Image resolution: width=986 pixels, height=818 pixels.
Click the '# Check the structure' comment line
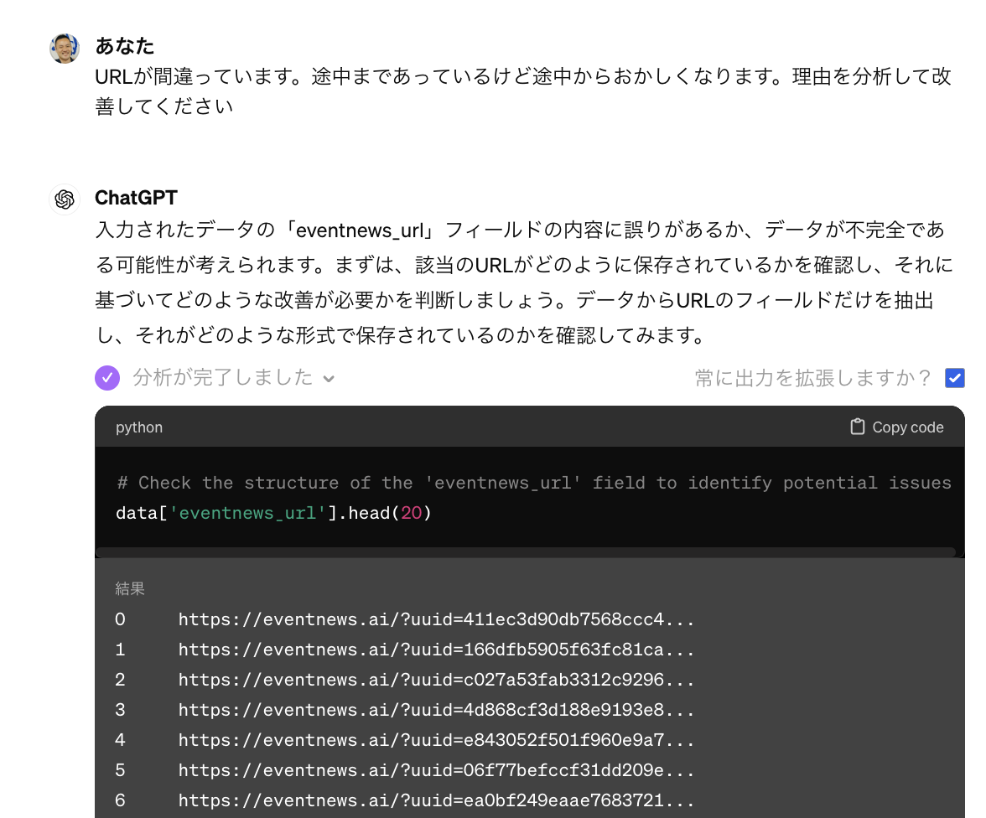[x=533, y=483]
